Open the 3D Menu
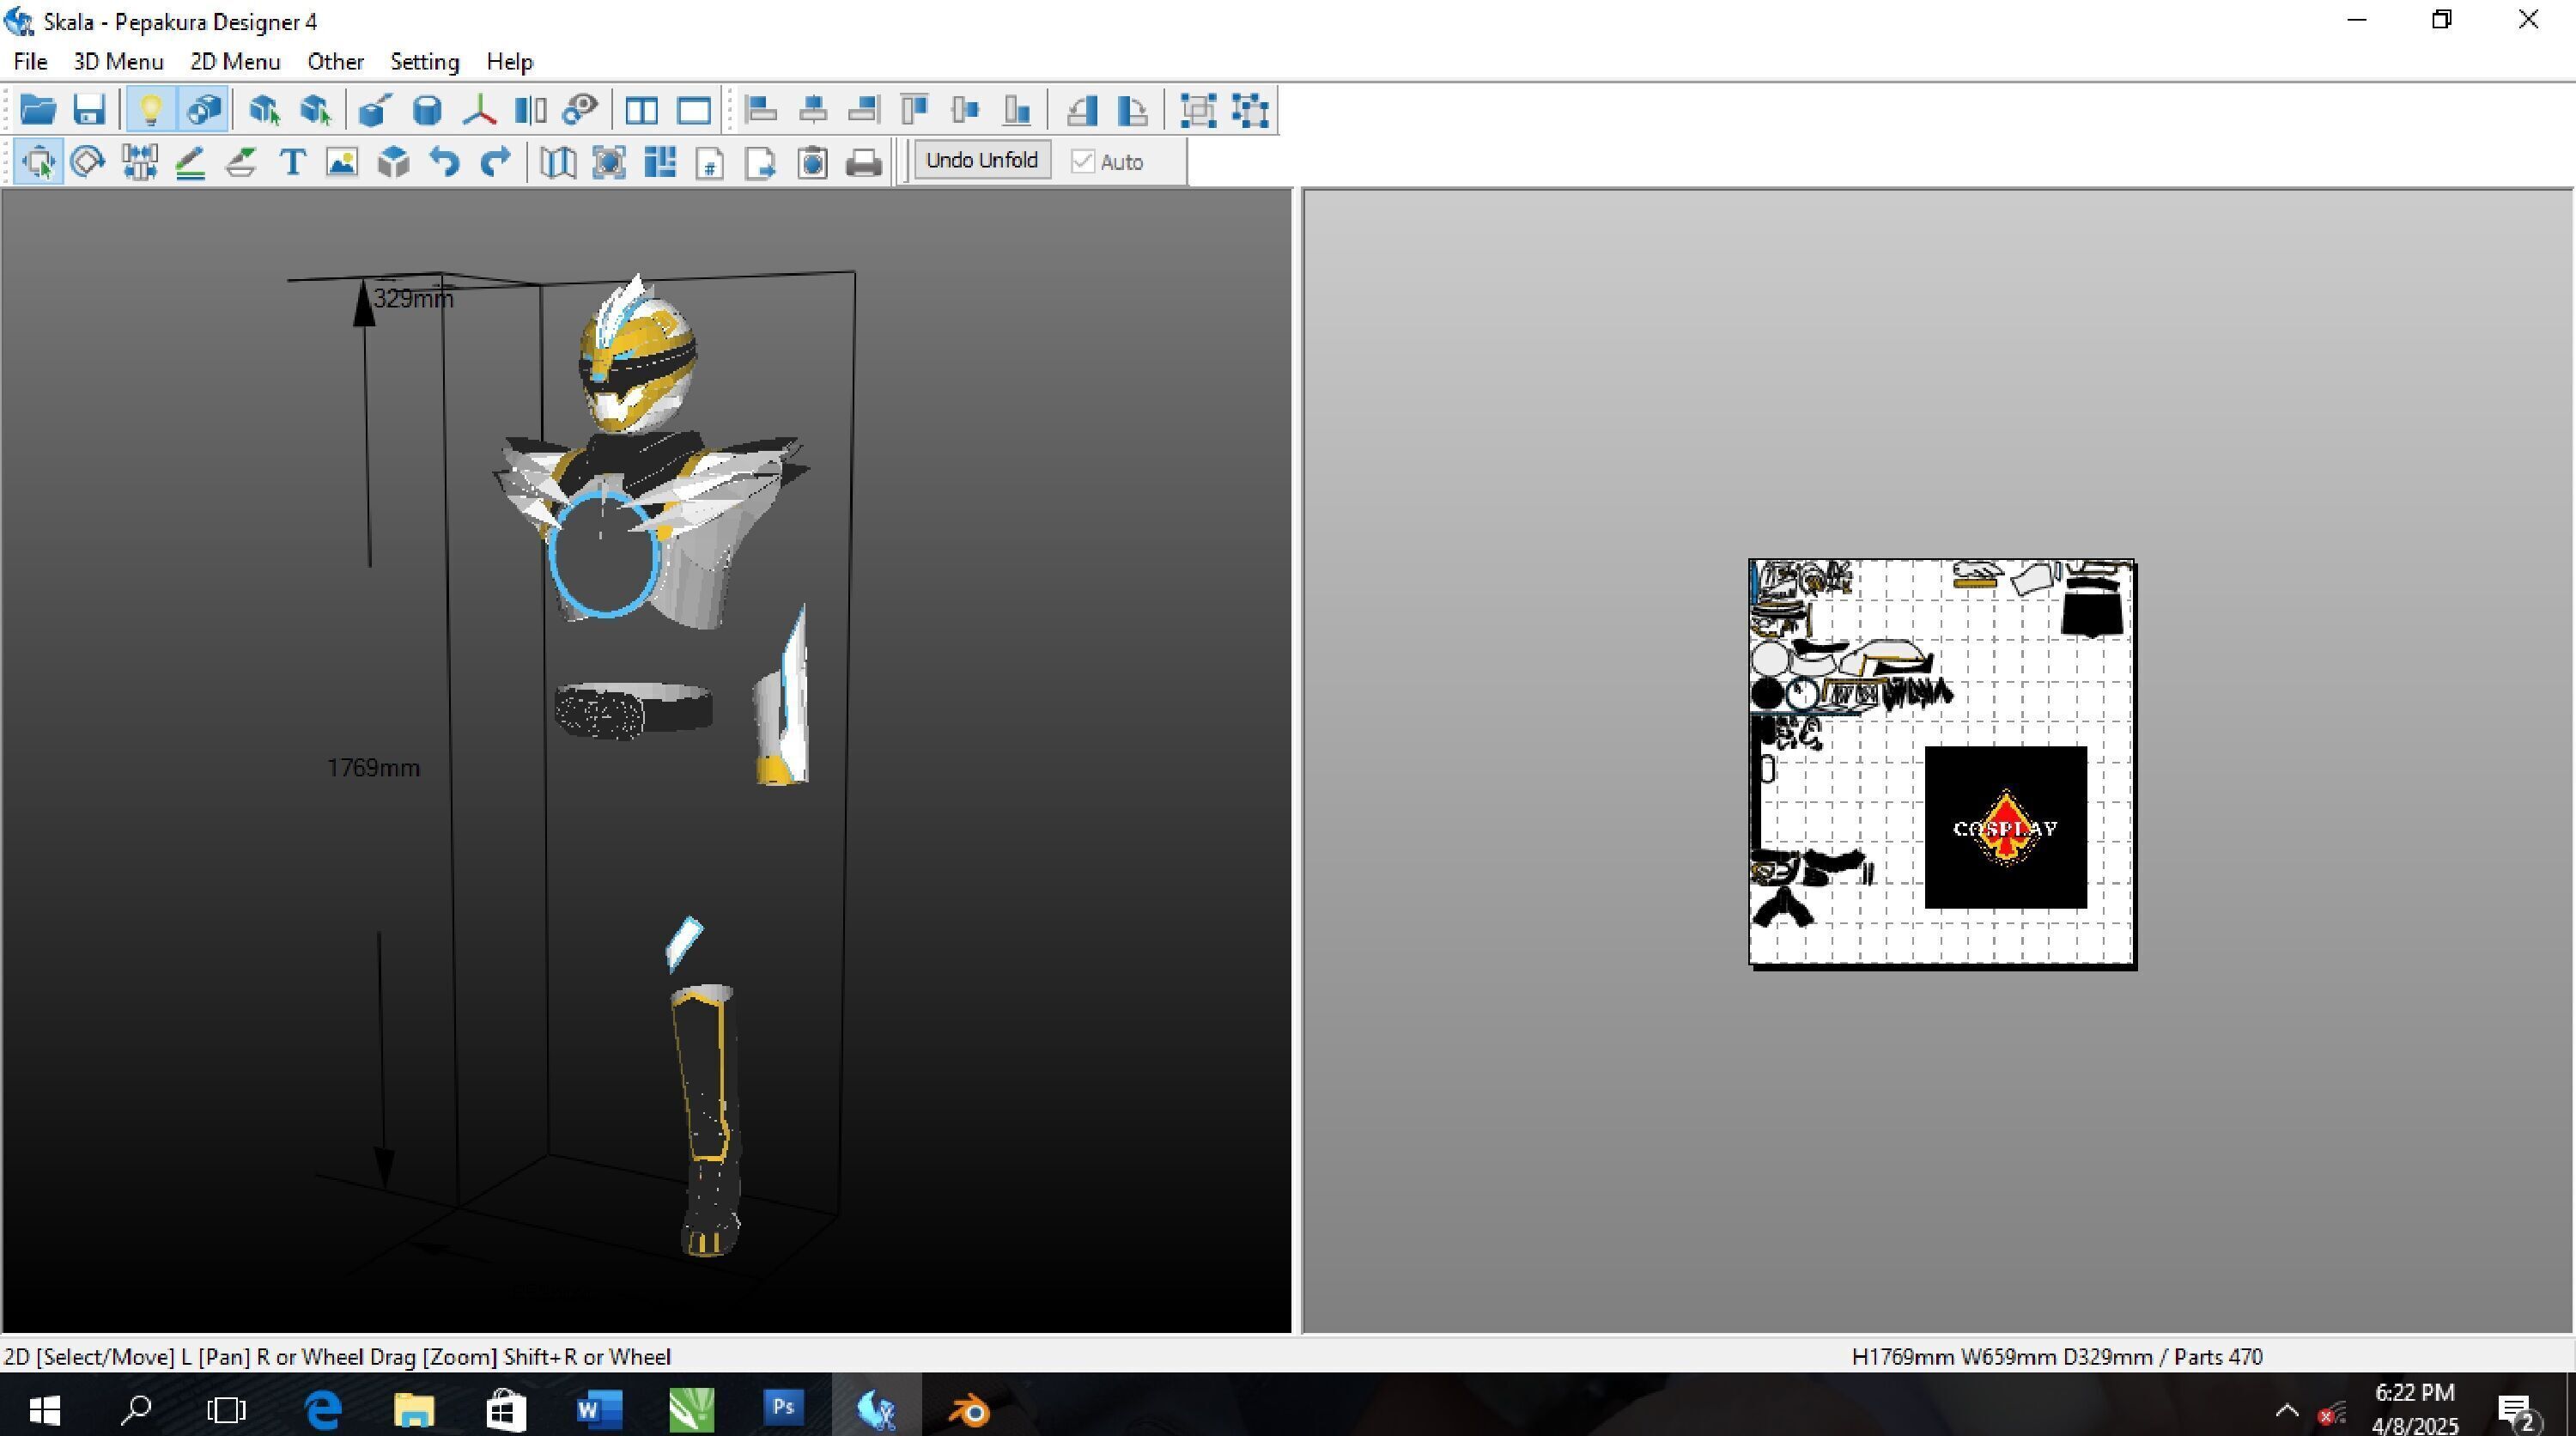The width and height of the screenshot is (2576, 1436). (118, 62)
